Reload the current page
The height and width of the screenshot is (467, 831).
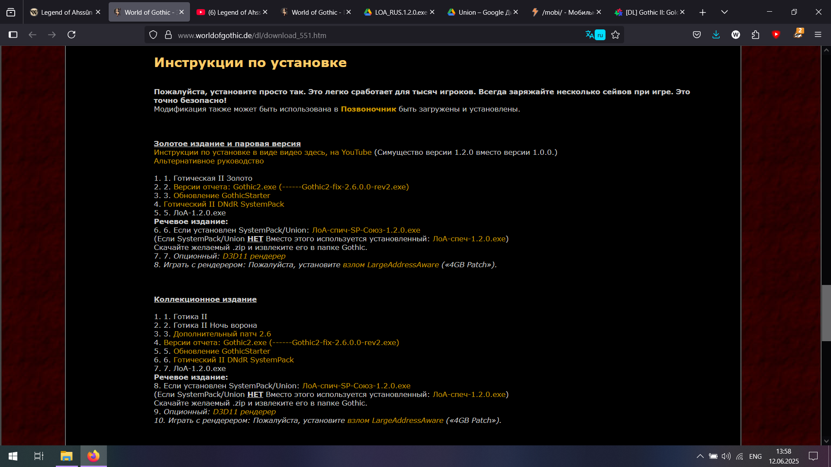[x=71, y=35]
